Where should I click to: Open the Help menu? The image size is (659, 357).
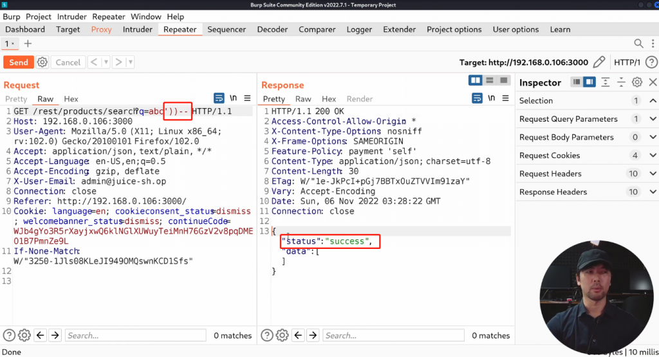(175, 17)
